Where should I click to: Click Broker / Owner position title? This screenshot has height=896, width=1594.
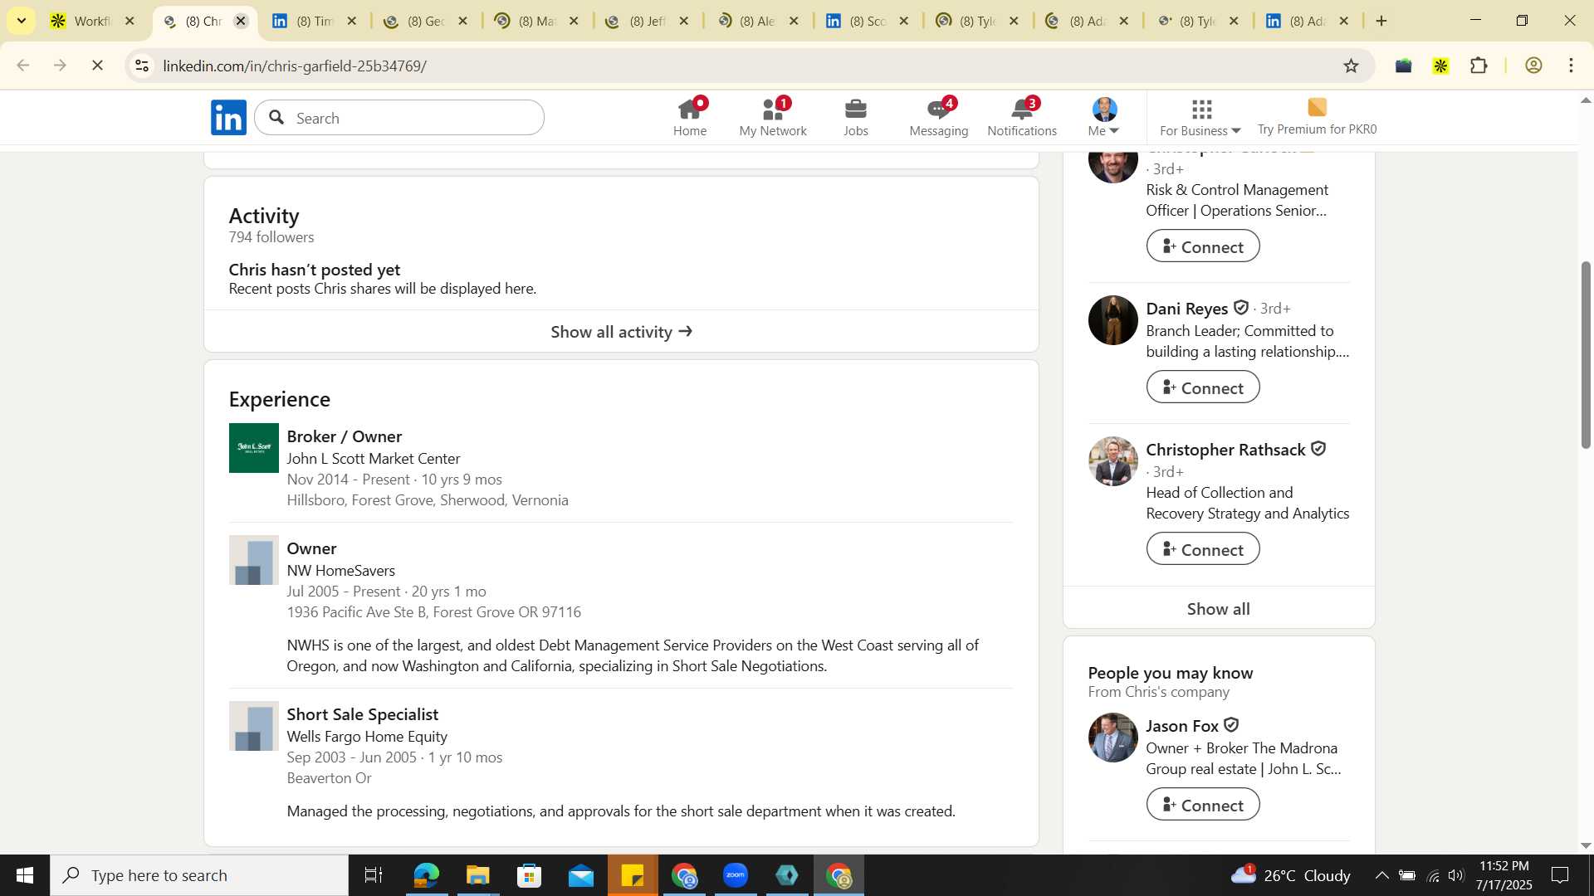[344, 436]
